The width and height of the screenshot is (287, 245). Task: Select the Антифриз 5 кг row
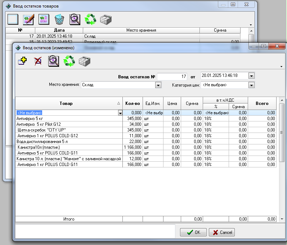146,119
